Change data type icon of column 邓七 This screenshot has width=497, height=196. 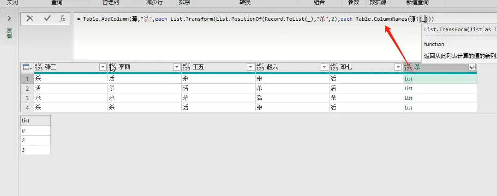334,67
